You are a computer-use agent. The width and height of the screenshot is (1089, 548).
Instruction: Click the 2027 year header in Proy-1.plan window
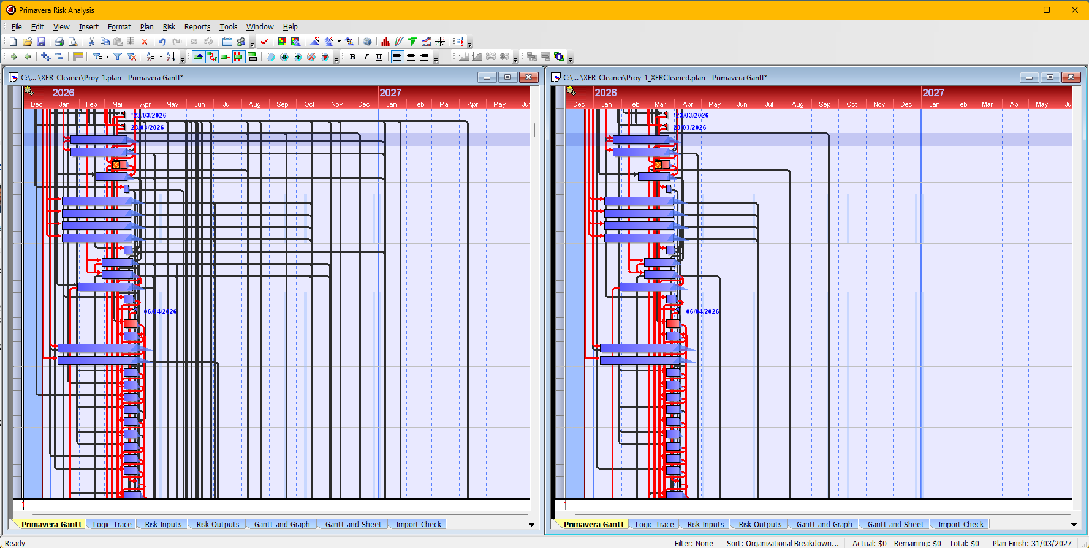pos(390,93)
